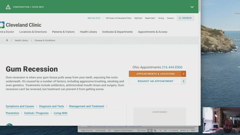Screen dimensions: 240x135
Task: Click the Cleveland Clinic logo
Action: pos(21,25)
